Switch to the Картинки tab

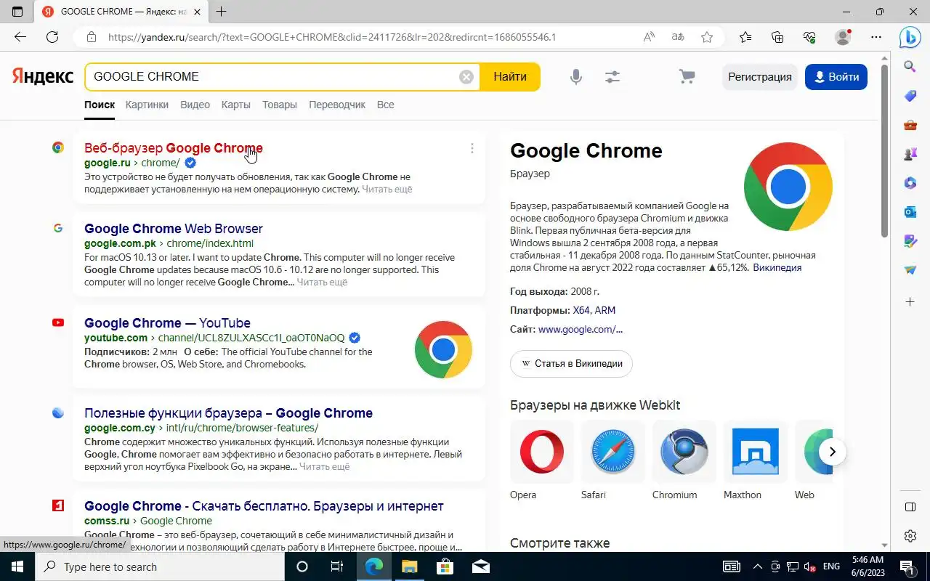pyautogui.click(x=147, y=105)
